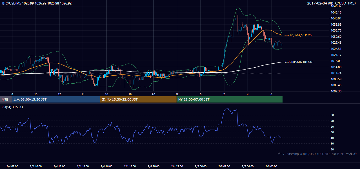Click RSI scale value 60
Image resolution: width=360 pixels, height=169 pixels.
click(332, 126)
